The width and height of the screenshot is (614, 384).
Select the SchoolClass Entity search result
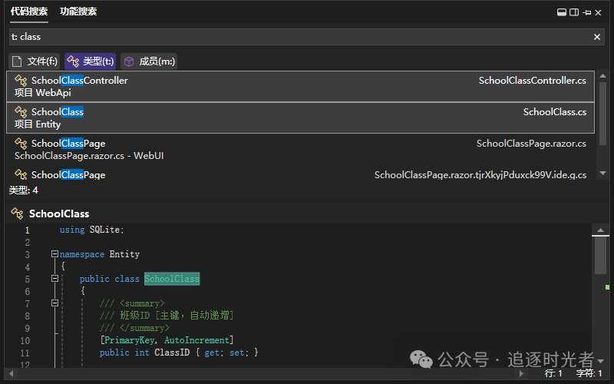(x=300, y=118)
